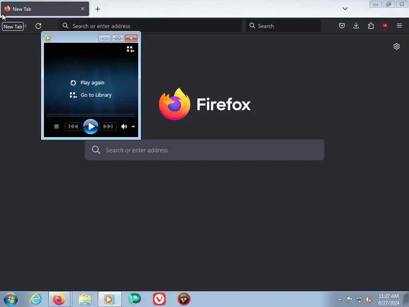The width and height of the screenshot is (409, 307).
Task: Expand the list all tabs chevron
Action: [x=345, y=9]
